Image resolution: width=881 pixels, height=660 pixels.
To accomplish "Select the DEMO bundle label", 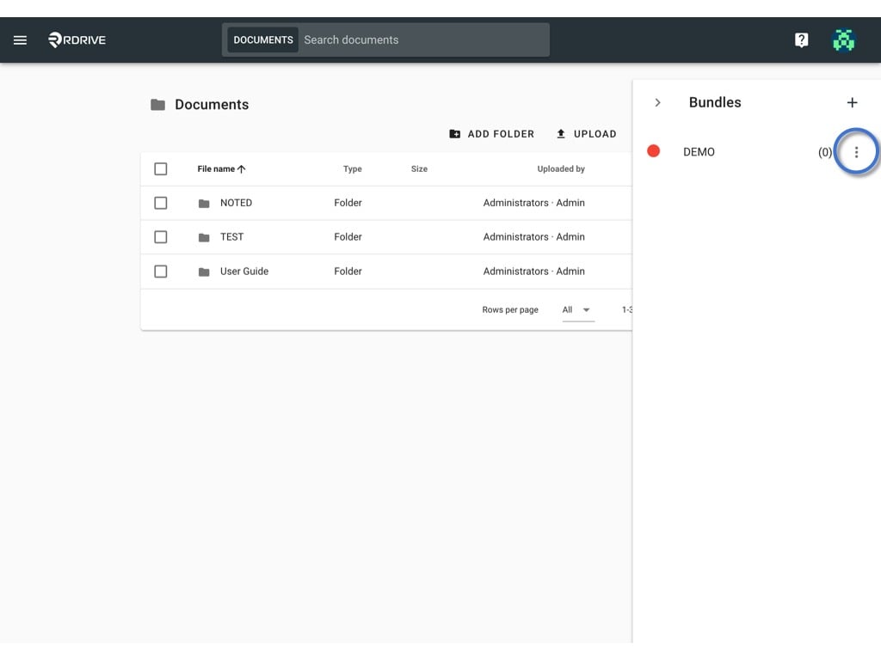I will [699, 152].
